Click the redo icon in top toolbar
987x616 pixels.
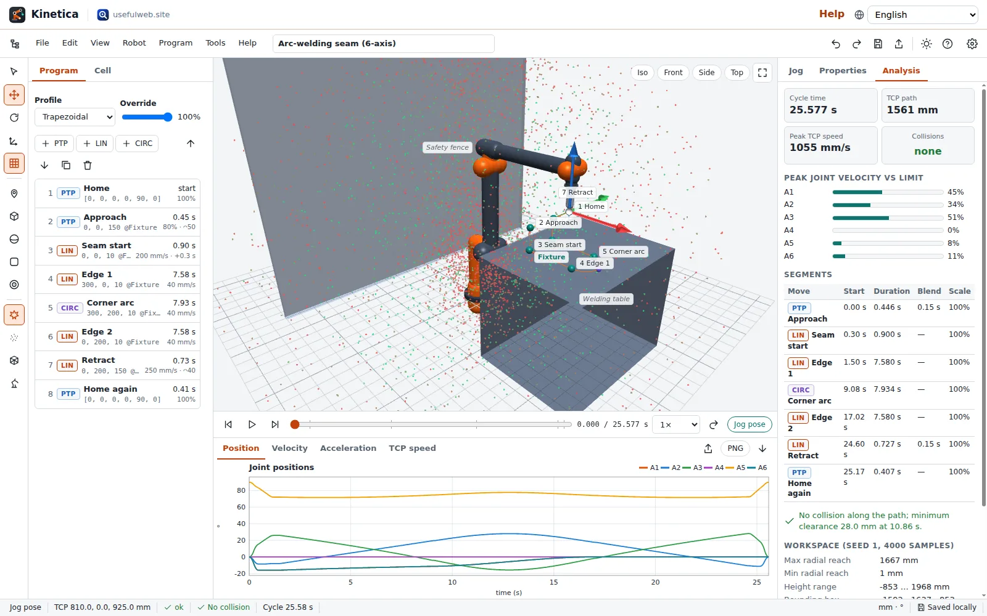[x=857, y=44]
